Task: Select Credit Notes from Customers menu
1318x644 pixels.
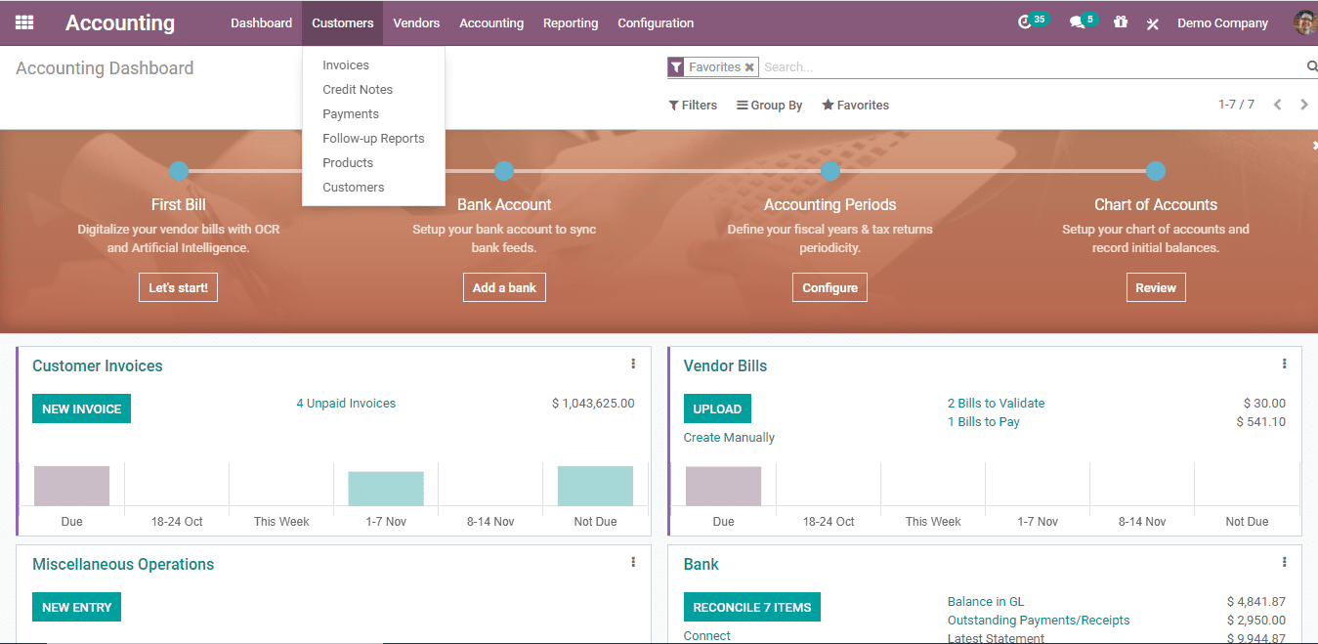Action: 358,90
